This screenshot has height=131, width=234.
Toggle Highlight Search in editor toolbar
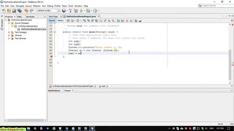96,21
